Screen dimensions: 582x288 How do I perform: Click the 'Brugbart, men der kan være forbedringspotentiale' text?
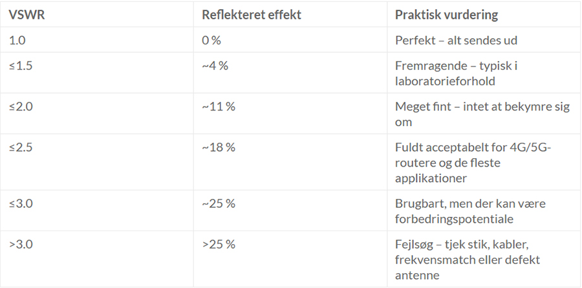click(x=471, y=211)
